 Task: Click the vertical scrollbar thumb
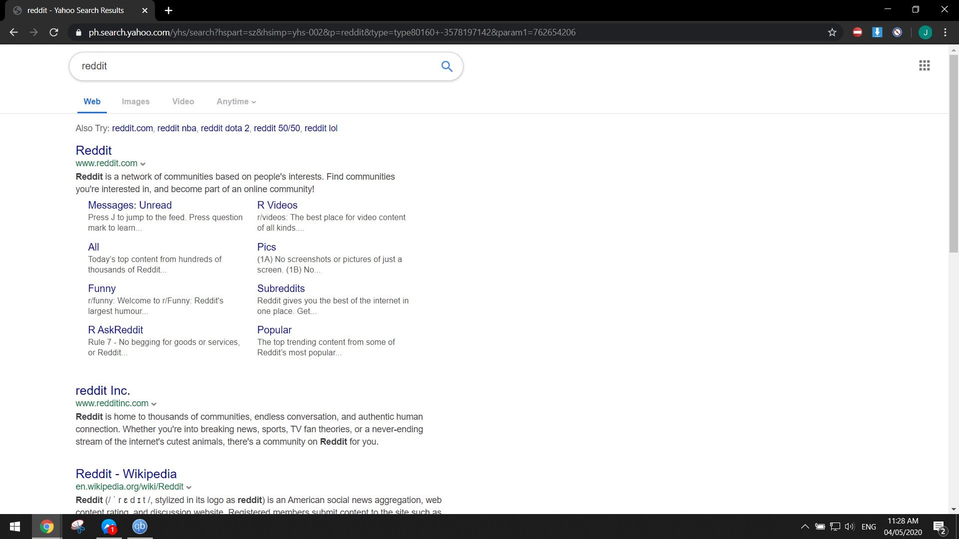954,154
